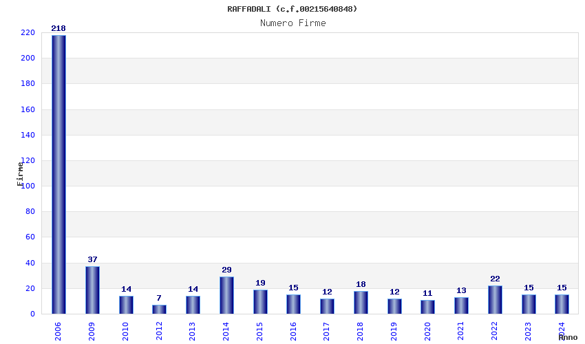The height and width of the screenshot is (344, 585).
Task: Click the value label "7" above 2012
Action: (159, 298)
